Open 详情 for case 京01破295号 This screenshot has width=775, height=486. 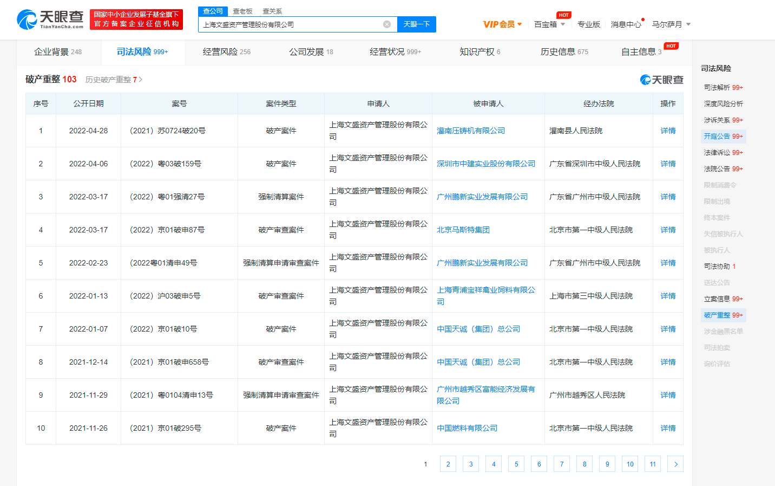(668, 428)
